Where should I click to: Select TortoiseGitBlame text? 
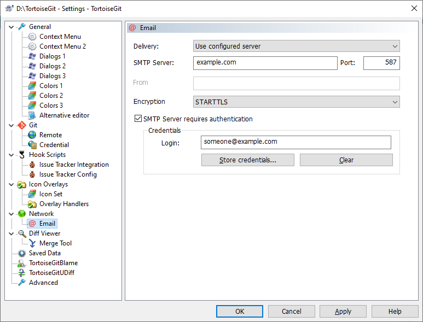pyautogui.click(x=54, y=263)
